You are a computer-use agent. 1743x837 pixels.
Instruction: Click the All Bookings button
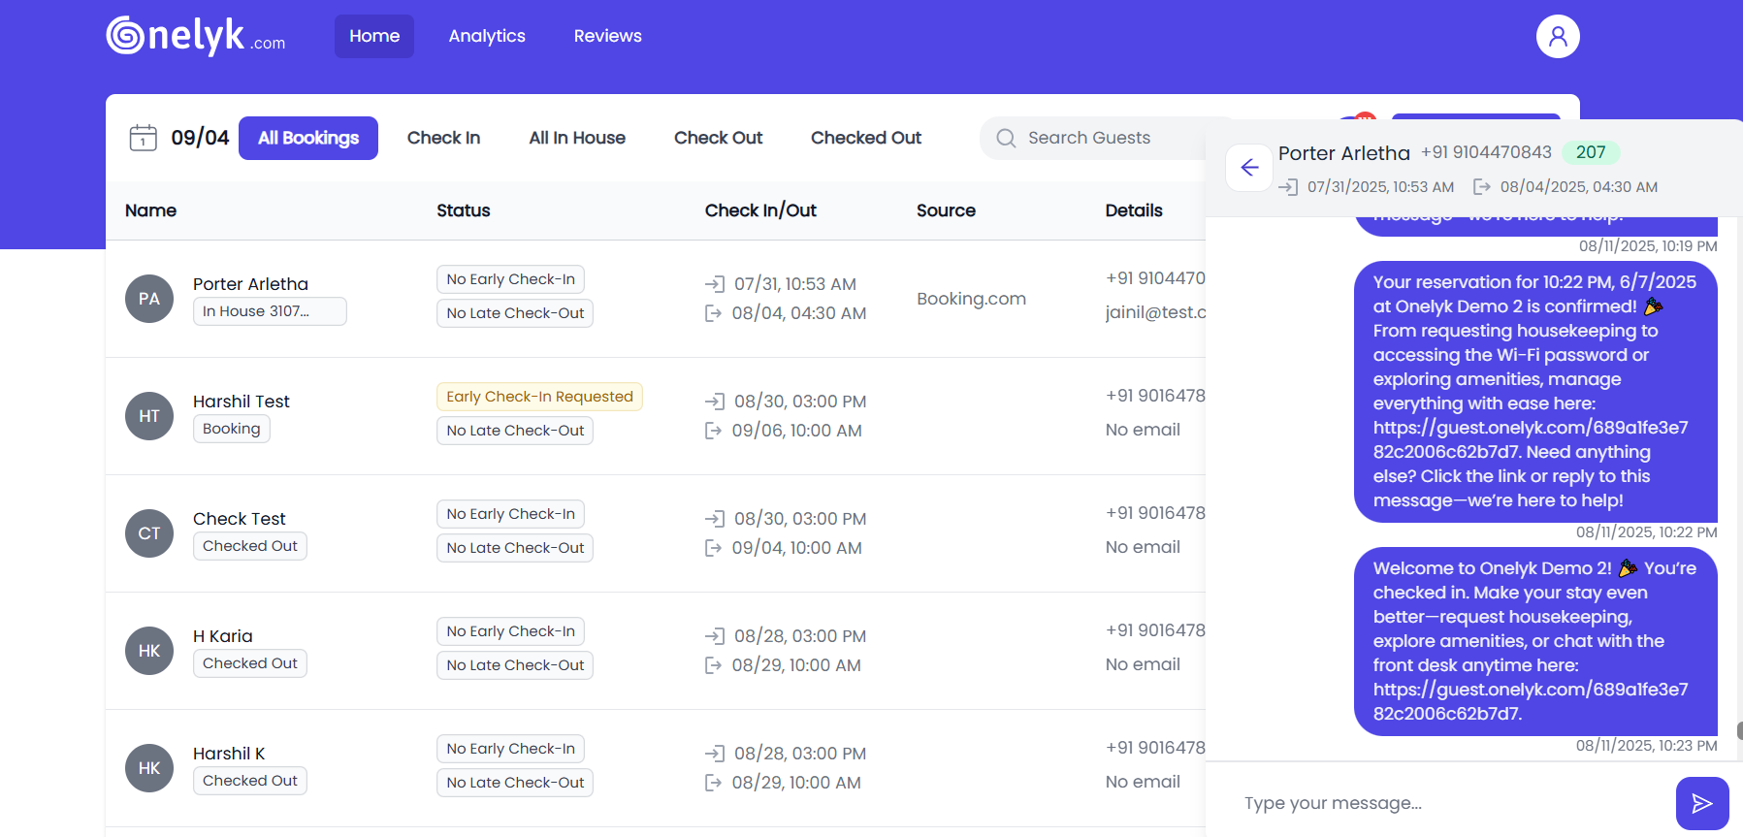308,138
